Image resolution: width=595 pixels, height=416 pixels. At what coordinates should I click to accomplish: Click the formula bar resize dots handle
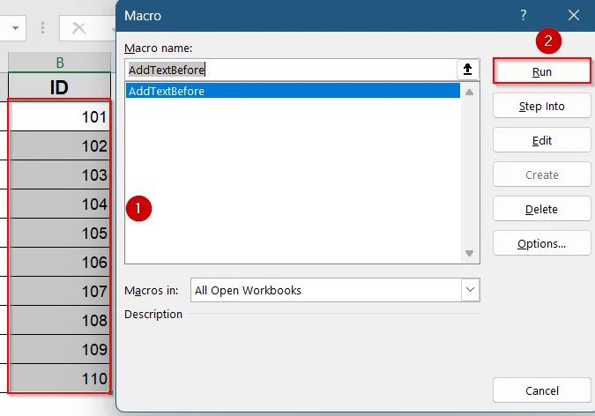(42, 28)
